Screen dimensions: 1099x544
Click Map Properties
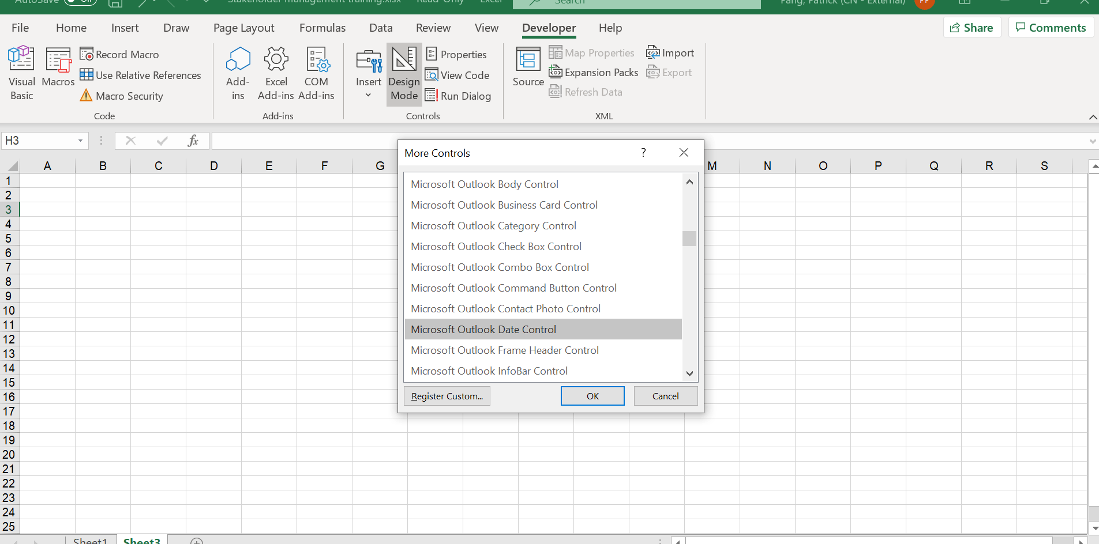tap(591, 53)
